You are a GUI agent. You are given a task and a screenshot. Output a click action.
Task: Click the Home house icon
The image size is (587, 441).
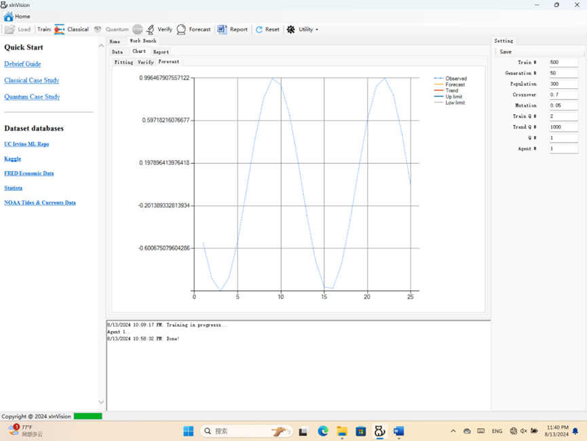click(8, 16)
